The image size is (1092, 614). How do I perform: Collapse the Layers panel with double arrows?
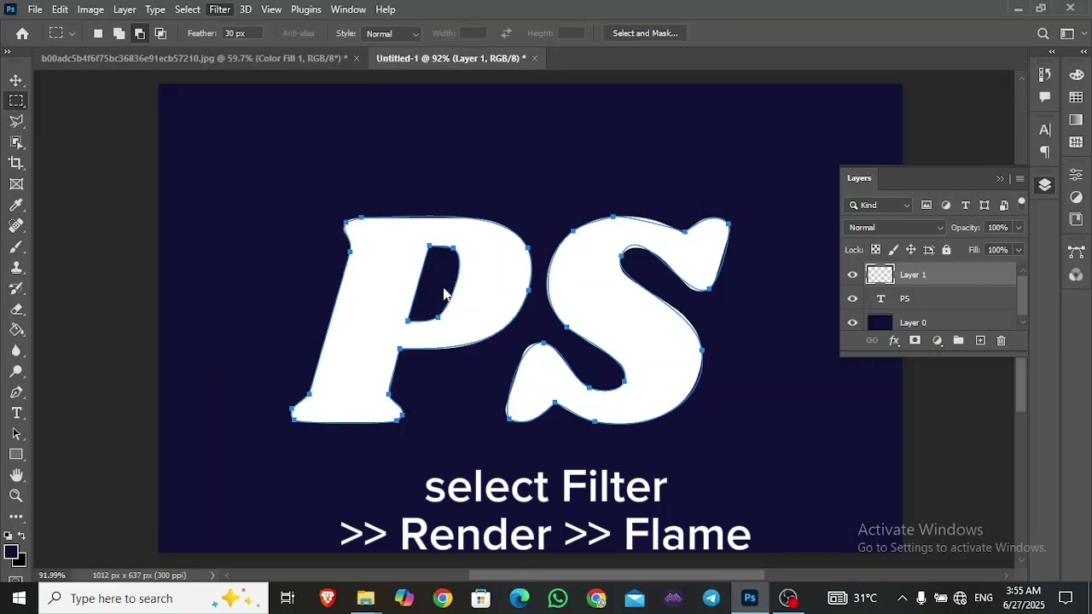tap(1000, 178)
